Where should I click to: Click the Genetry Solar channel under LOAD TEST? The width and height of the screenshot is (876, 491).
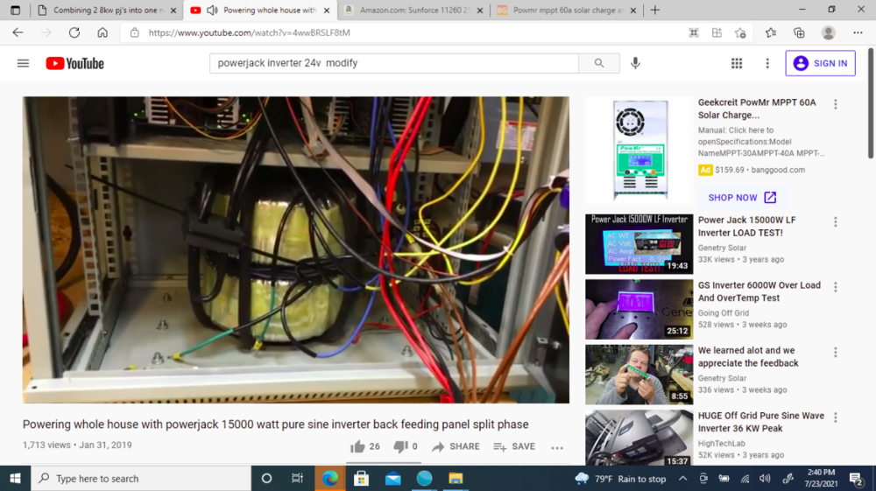click(x=722, y=248)
